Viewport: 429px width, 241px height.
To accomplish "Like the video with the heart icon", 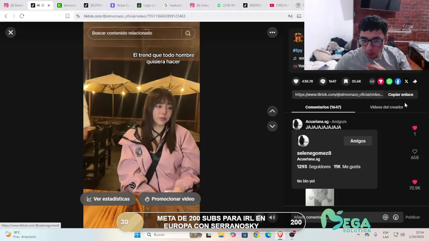I will point(296,81).
